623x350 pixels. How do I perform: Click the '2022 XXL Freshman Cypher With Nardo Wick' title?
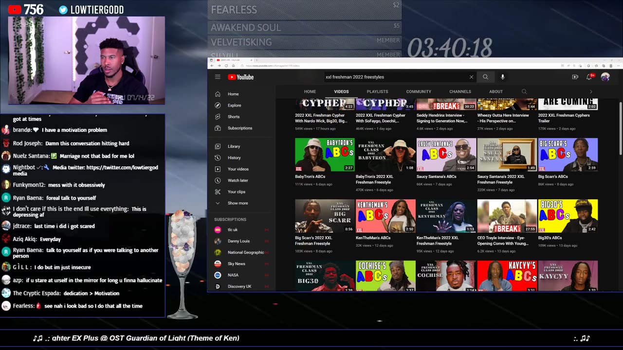click(321, 118)
